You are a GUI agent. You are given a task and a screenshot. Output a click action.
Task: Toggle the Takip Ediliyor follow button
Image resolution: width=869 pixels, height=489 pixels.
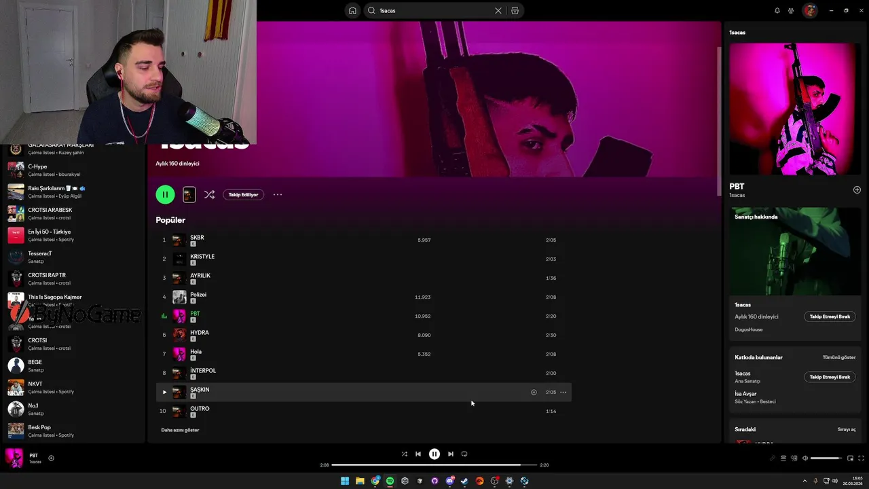click(x=243, y=194)
